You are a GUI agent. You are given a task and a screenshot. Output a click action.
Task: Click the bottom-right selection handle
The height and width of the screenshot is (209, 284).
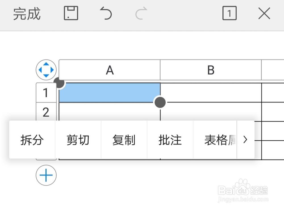point(160,102)
